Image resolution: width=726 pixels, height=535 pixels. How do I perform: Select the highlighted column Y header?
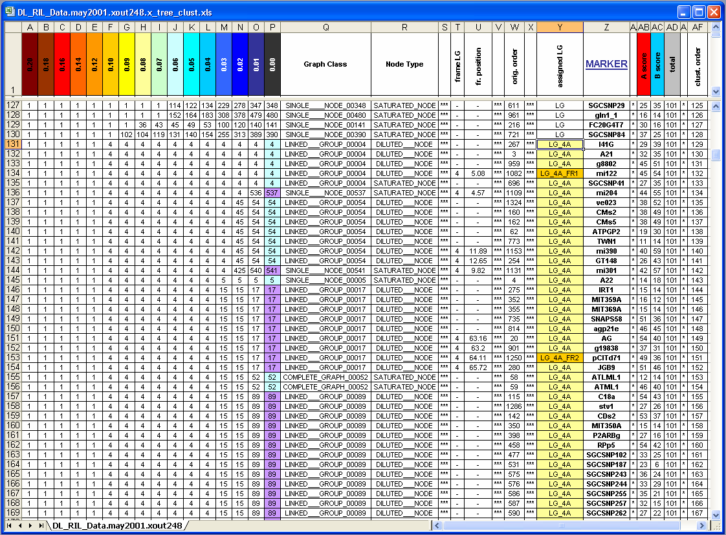coord(560,27)
